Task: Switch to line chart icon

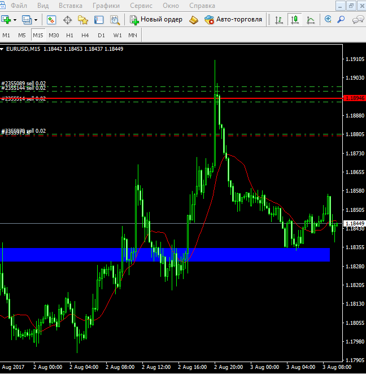Action: (311, 20)
